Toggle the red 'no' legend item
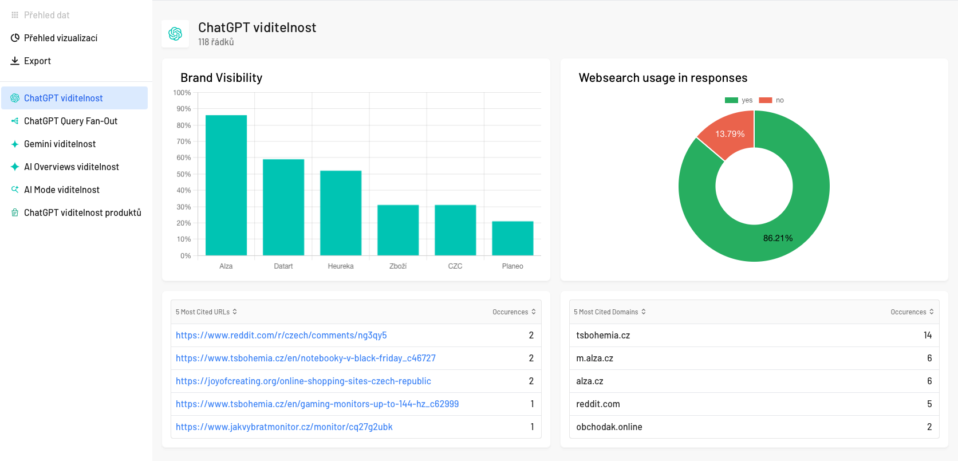 point(771,100)
